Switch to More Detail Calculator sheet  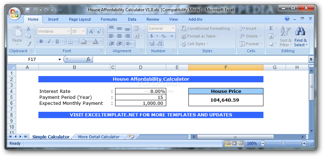click(x=99, y=137)
